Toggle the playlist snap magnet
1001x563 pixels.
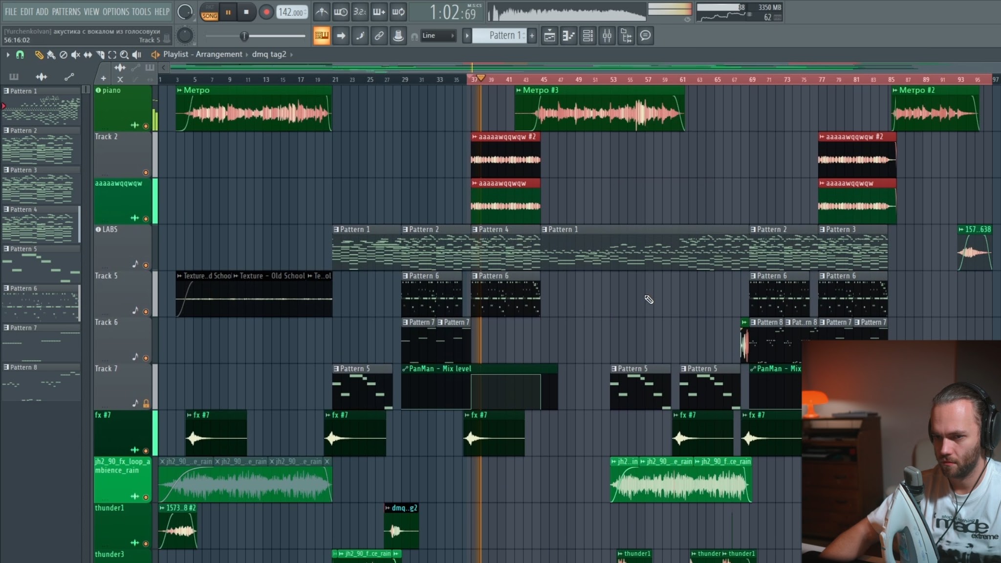pyautogui.click(x=20, y=55)
